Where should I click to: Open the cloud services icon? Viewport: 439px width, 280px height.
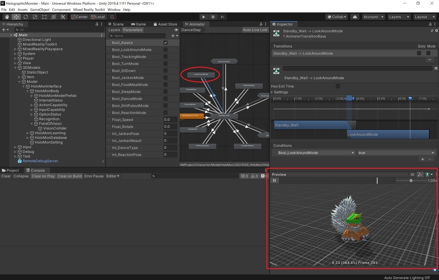[x=354, y=17]
